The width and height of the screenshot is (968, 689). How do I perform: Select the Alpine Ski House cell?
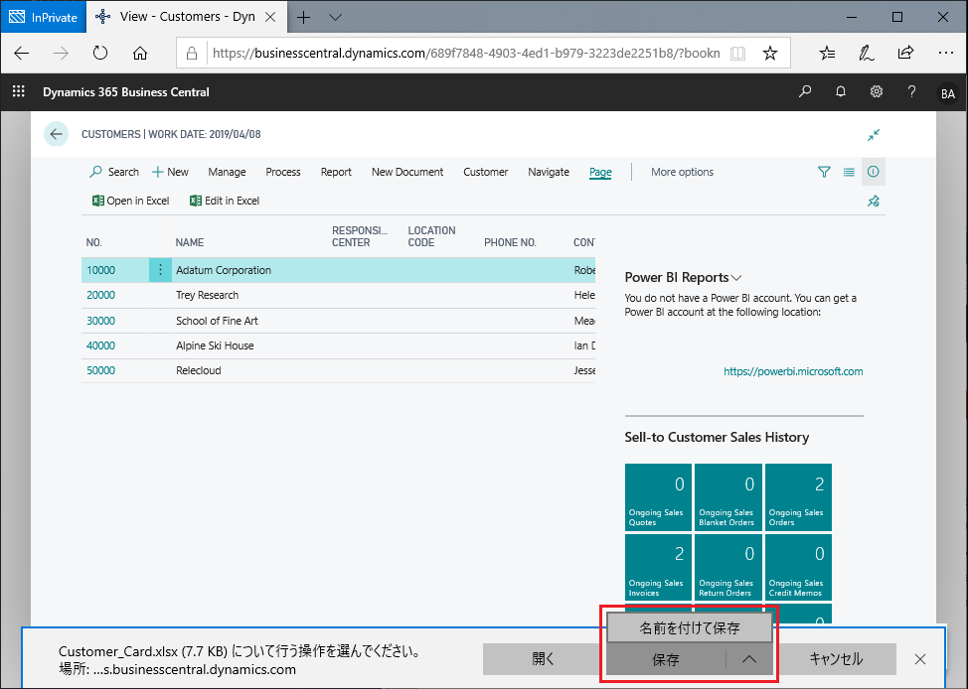click(x=215, y=345)
